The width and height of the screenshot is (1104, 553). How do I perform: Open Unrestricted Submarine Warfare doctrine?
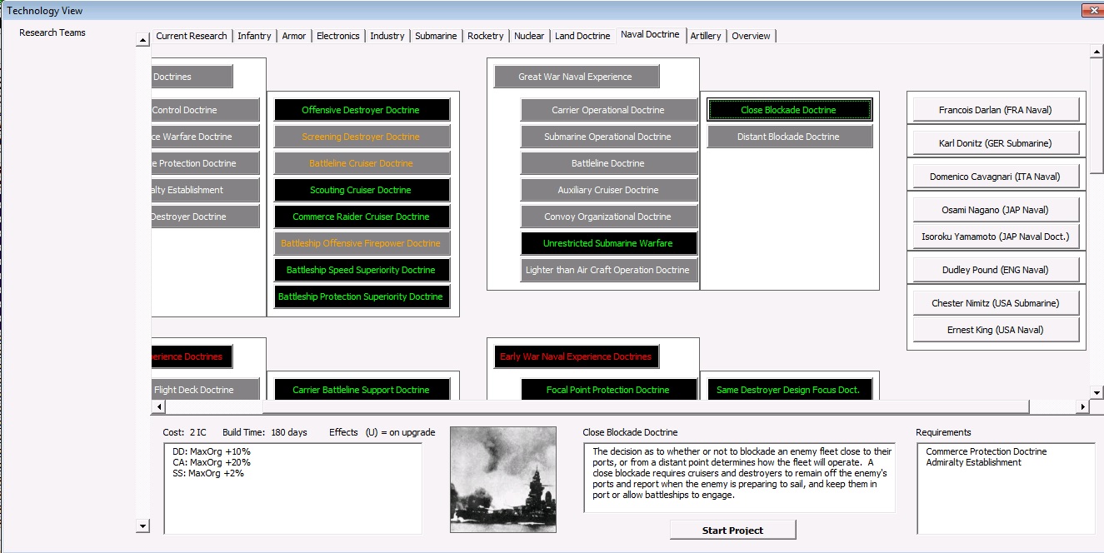(609, 243)
